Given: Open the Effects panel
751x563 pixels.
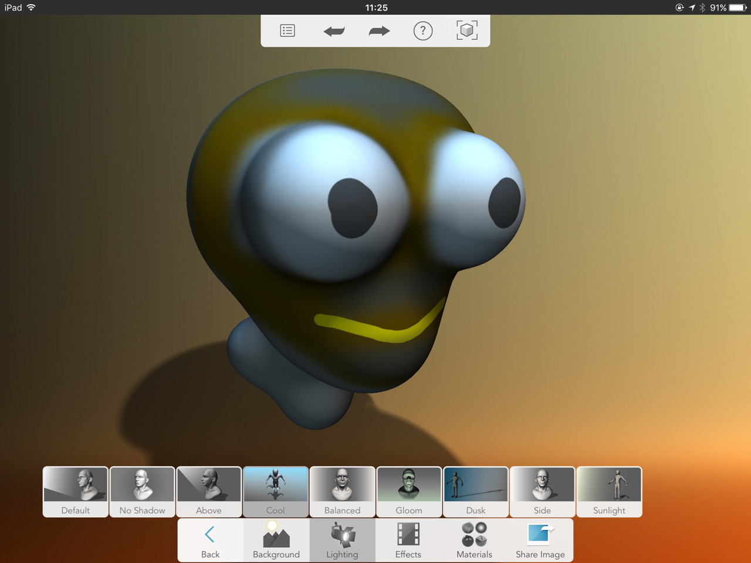Looking at the screenshot, I should (x=408, y=540).
